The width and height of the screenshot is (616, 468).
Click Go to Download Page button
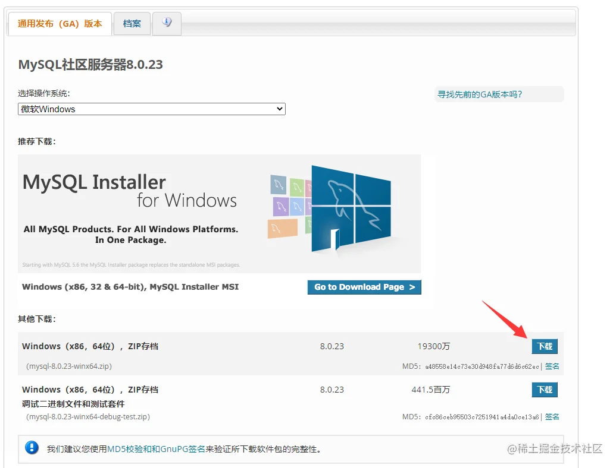[364, 287]
